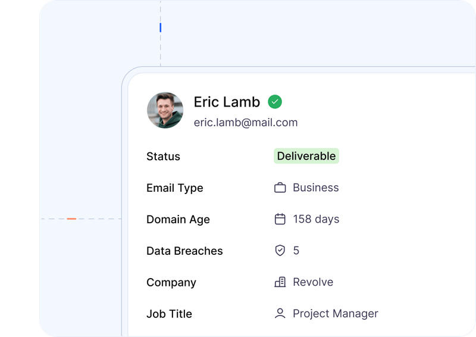Click the Email Type label
Screen dimensions: 476x337
(x=174, y=188)
